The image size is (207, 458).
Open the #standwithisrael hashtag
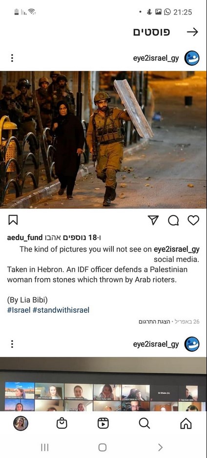(61, 310)
